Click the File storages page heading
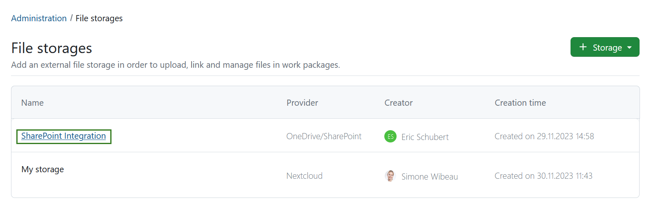The image size is (651, 211). pyautogui.click(x=51, y=48)
